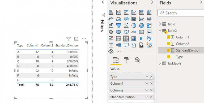Select the Matrix visual
This screenshot has height=103, width=204.
(x=134, y=38)
